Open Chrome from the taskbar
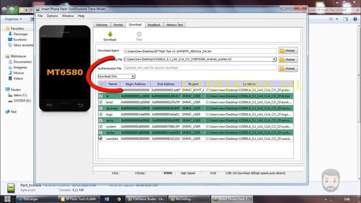 [119, 199]
